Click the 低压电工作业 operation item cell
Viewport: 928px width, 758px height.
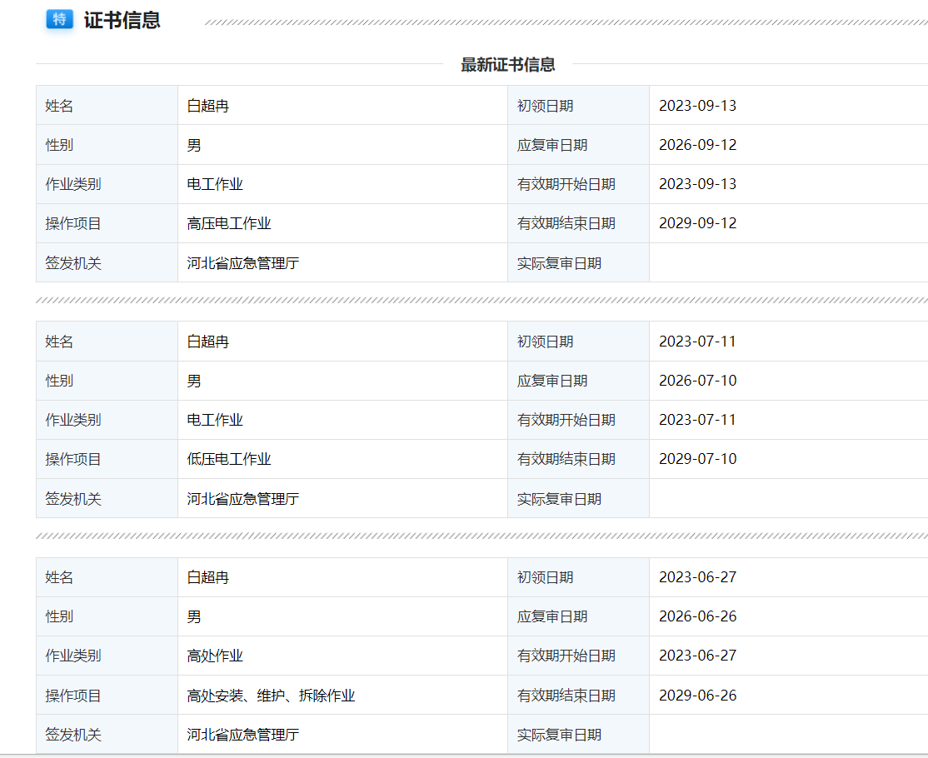[x=229, y=459]
